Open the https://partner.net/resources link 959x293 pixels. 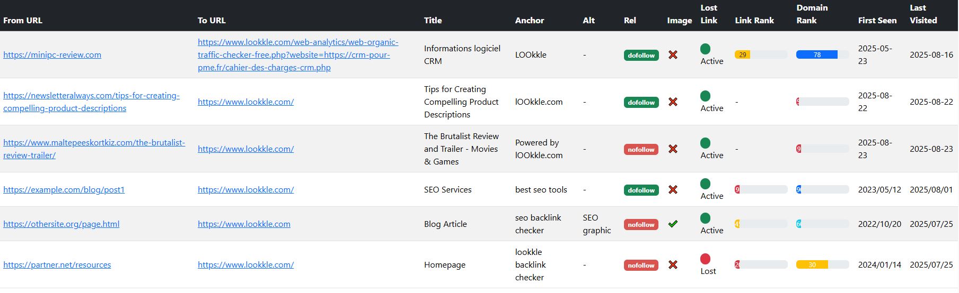[57, 264]
